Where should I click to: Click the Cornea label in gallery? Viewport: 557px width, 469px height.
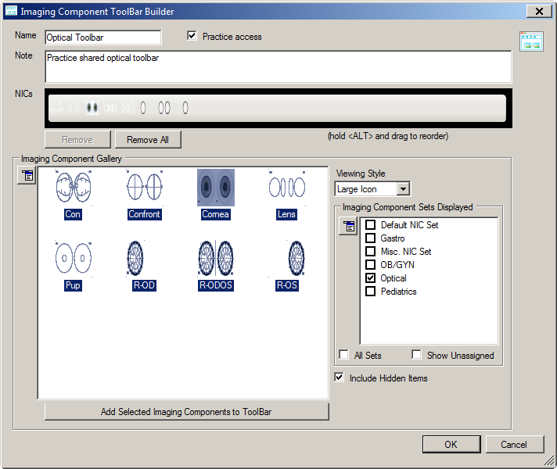(216, 214)
